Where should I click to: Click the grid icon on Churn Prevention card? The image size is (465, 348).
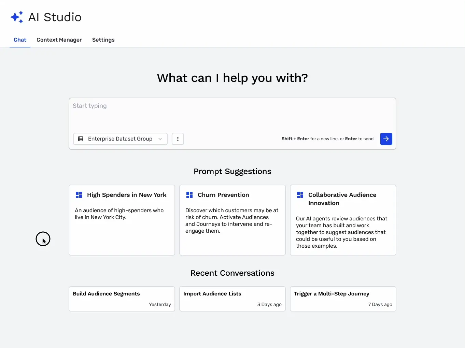[189, 194]
